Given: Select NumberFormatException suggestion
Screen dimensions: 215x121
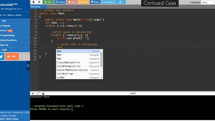Looking at the screenshot, I should click(x=78, y=70).
